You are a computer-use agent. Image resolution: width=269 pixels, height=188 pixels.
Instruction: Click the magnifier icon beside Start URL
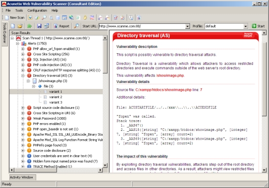(x=76, y=26)
